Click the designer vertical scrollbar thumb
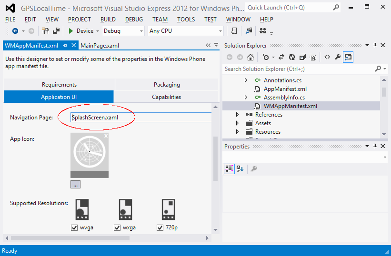 pyautogui.click(x=215, y=158)
